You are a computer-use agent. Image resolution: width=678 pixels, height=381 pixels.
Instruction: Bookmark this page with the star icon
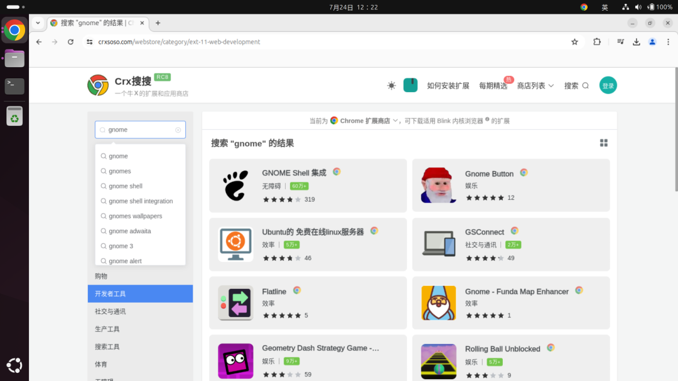click(574, 42)
